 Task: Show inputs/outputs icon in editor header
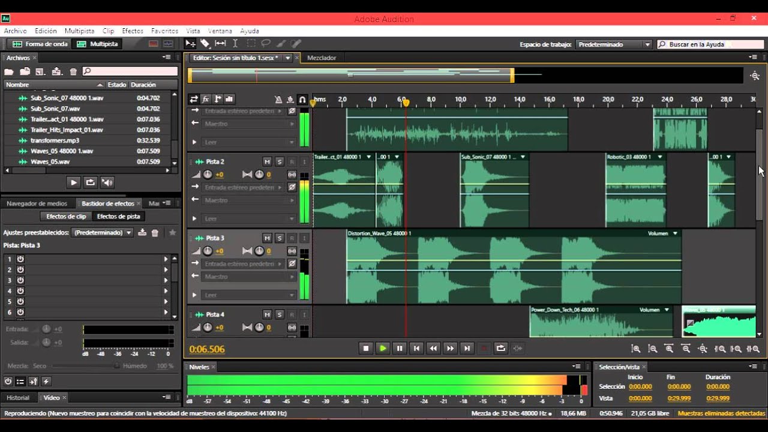[x=194, y=99]
